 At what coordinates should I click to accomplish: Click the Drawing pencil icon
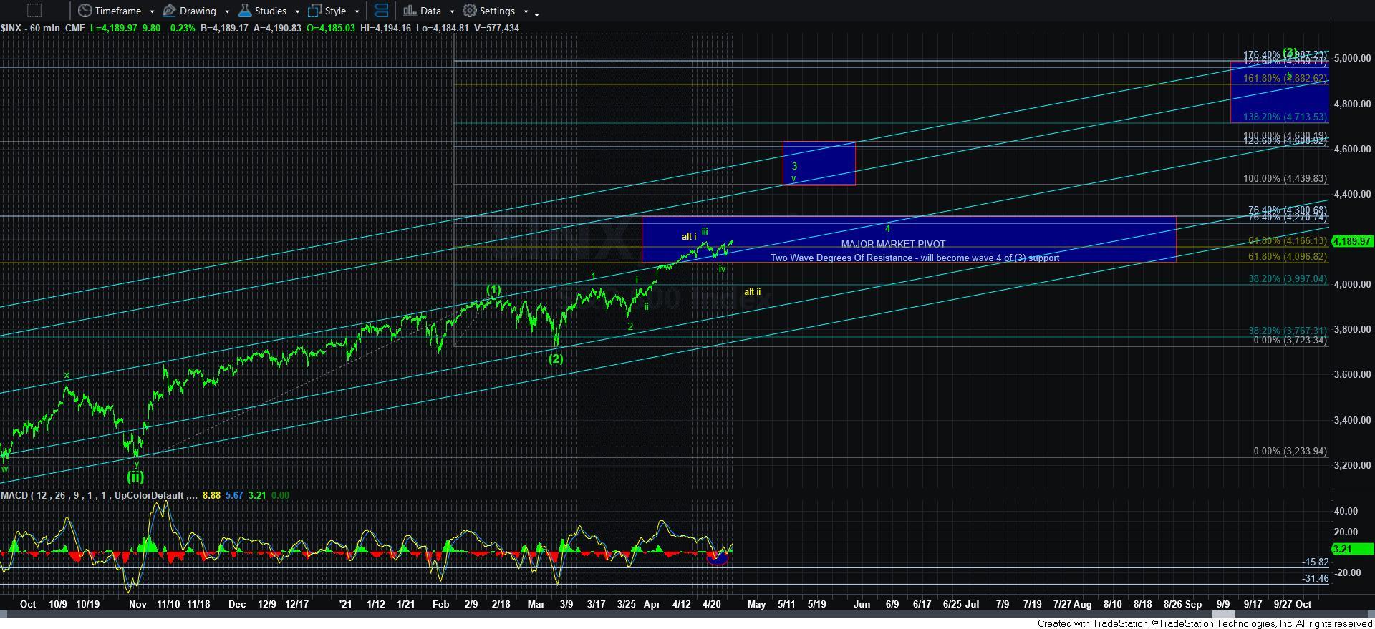[169, 11]
